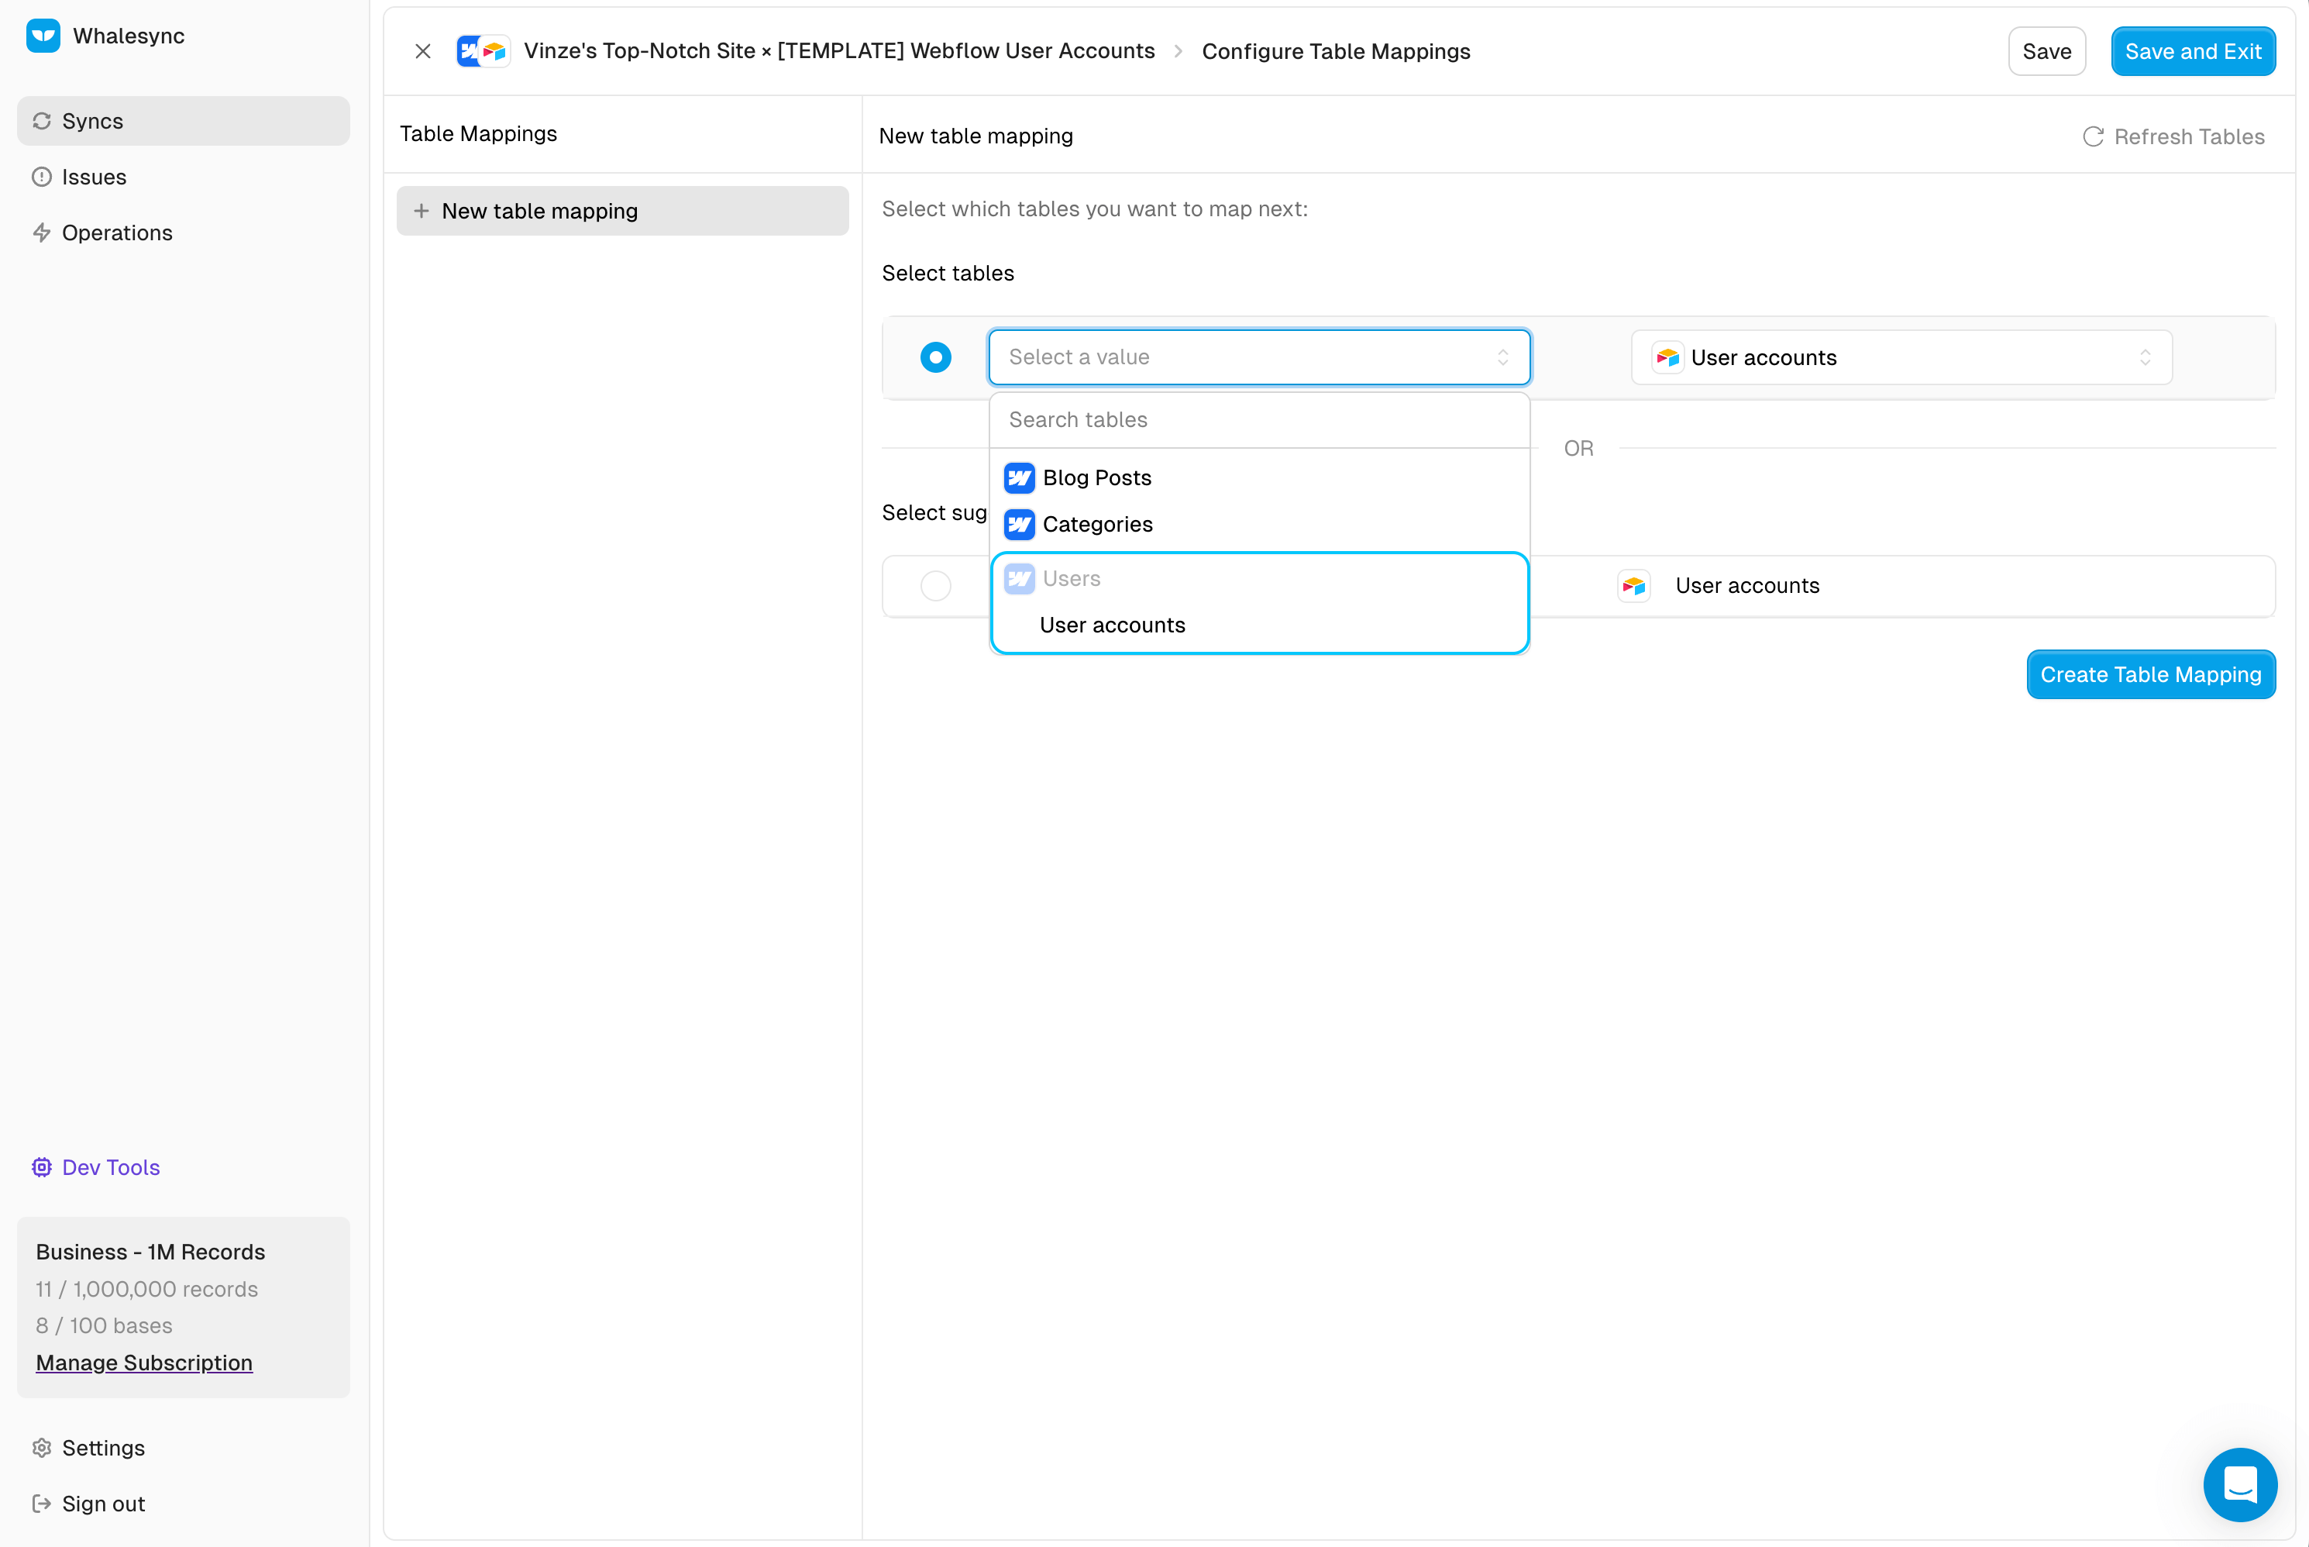
Task: Choose Categories from the table list
Action: click(x=1097, y=524)
